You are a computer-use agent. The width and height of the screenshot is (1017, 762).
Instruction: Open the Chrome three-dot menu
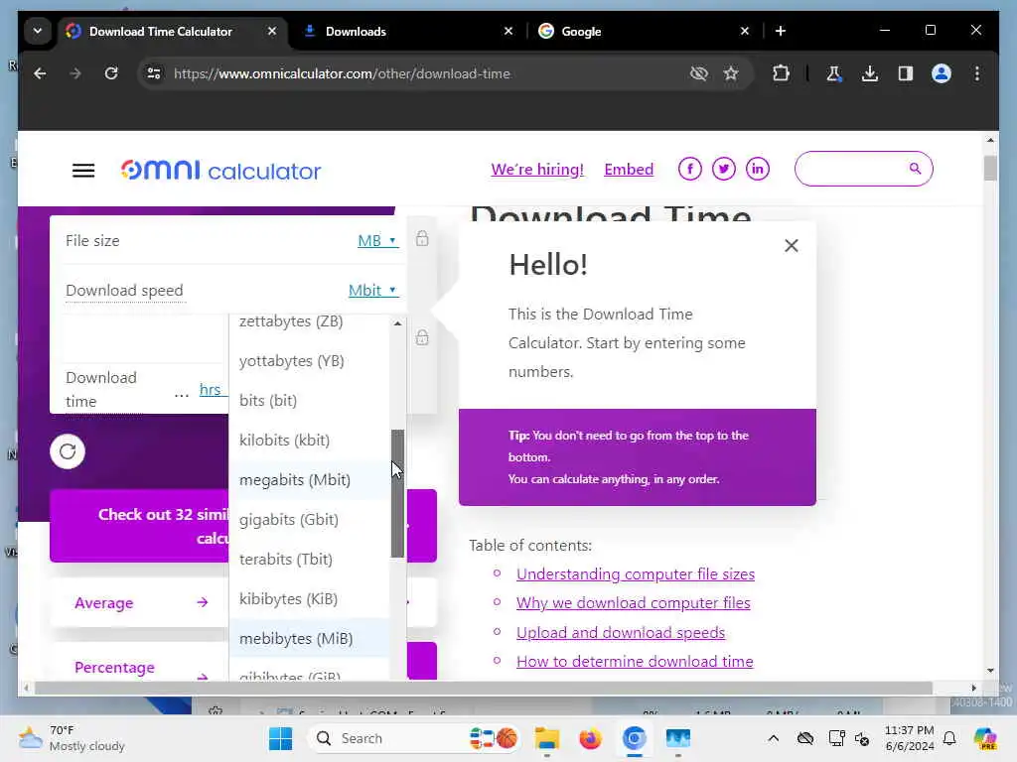[x=977, y=73]
